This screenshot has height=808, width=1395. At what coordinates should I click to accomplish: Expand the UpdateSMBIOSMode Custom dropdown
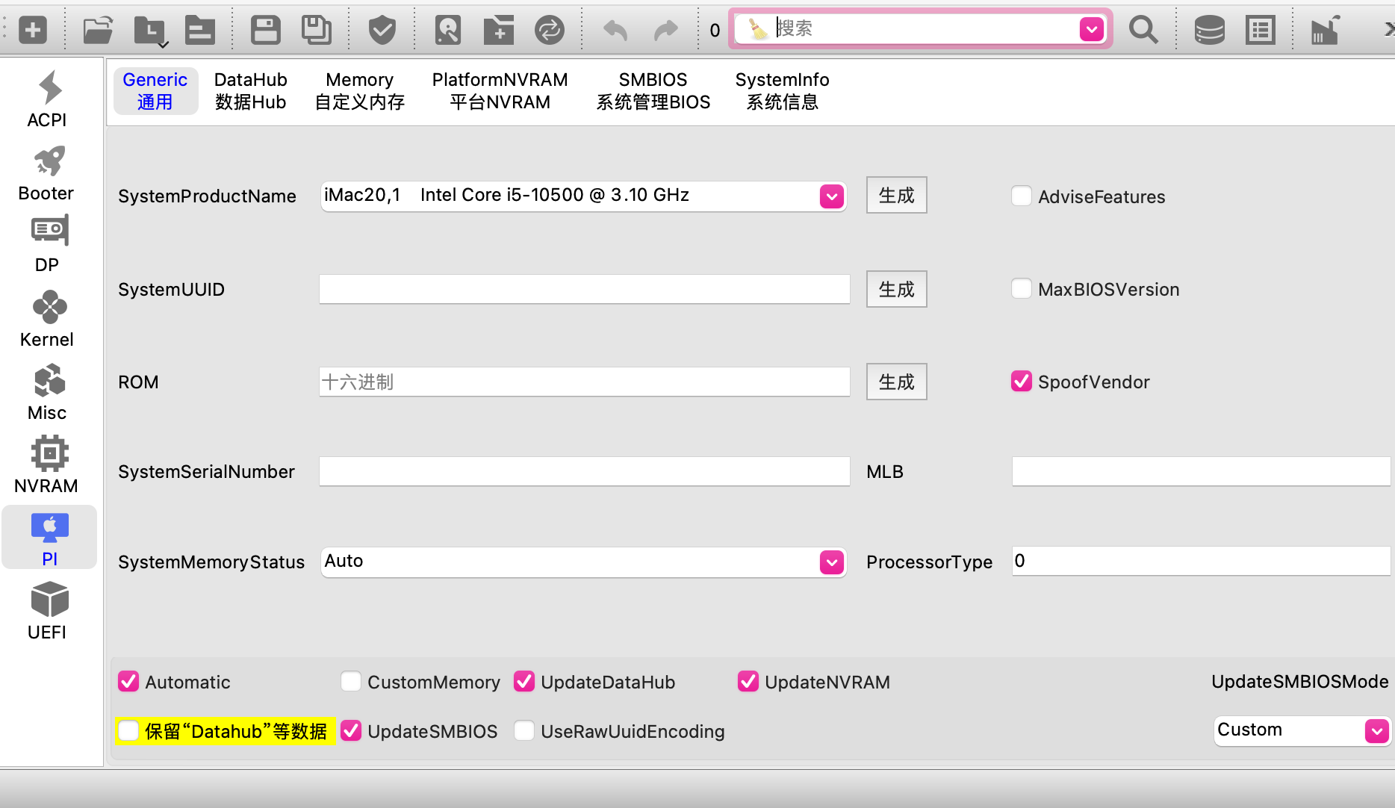click(x=1376, y=730)
